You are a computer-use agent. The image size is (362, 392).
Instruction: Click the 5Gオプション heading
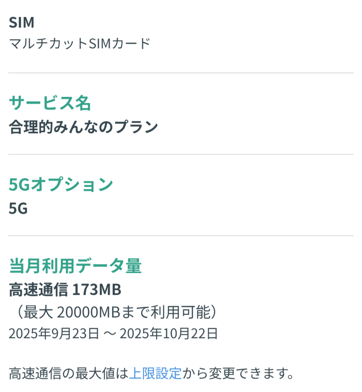61,185
